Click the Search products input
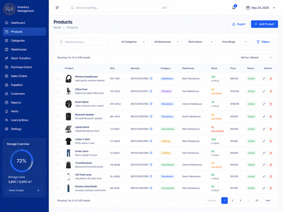 point(83,42)
